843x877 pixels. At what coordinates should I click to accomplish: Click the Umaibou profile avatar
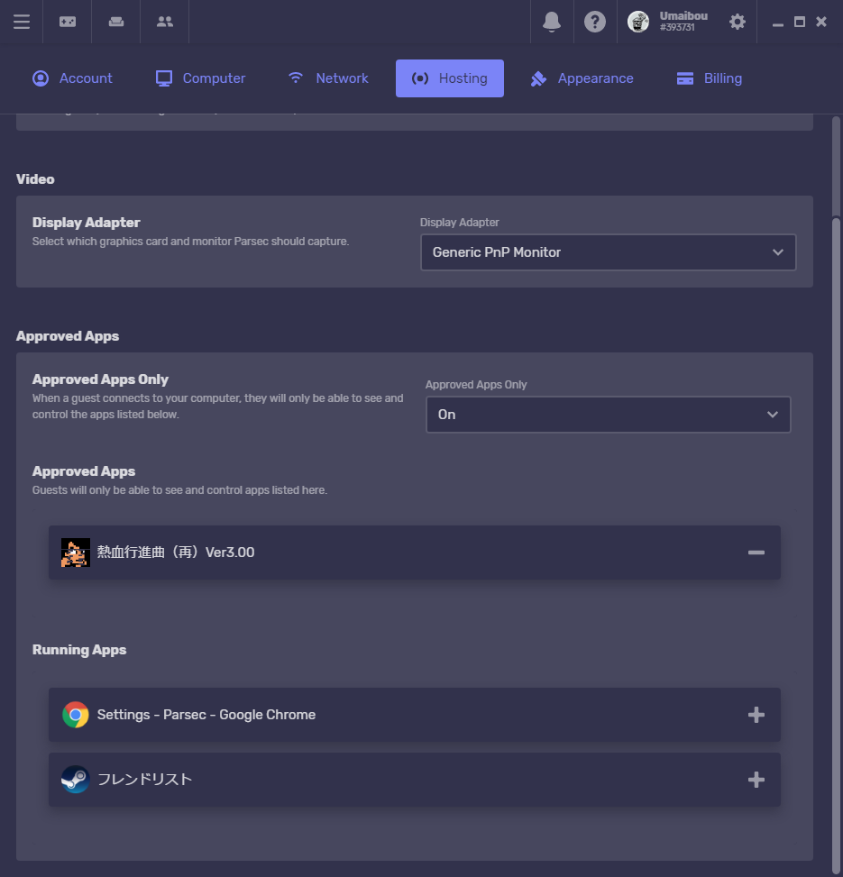click(638, 22)
